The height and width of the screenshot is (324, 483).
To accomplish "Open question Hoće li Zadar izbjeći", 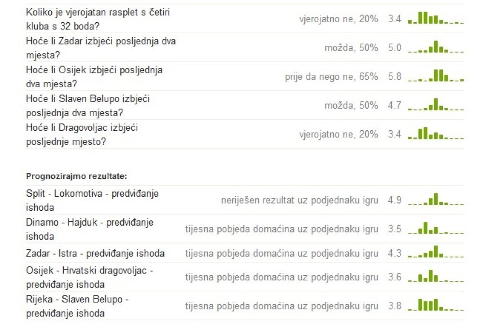I will [x=101, y=48].
